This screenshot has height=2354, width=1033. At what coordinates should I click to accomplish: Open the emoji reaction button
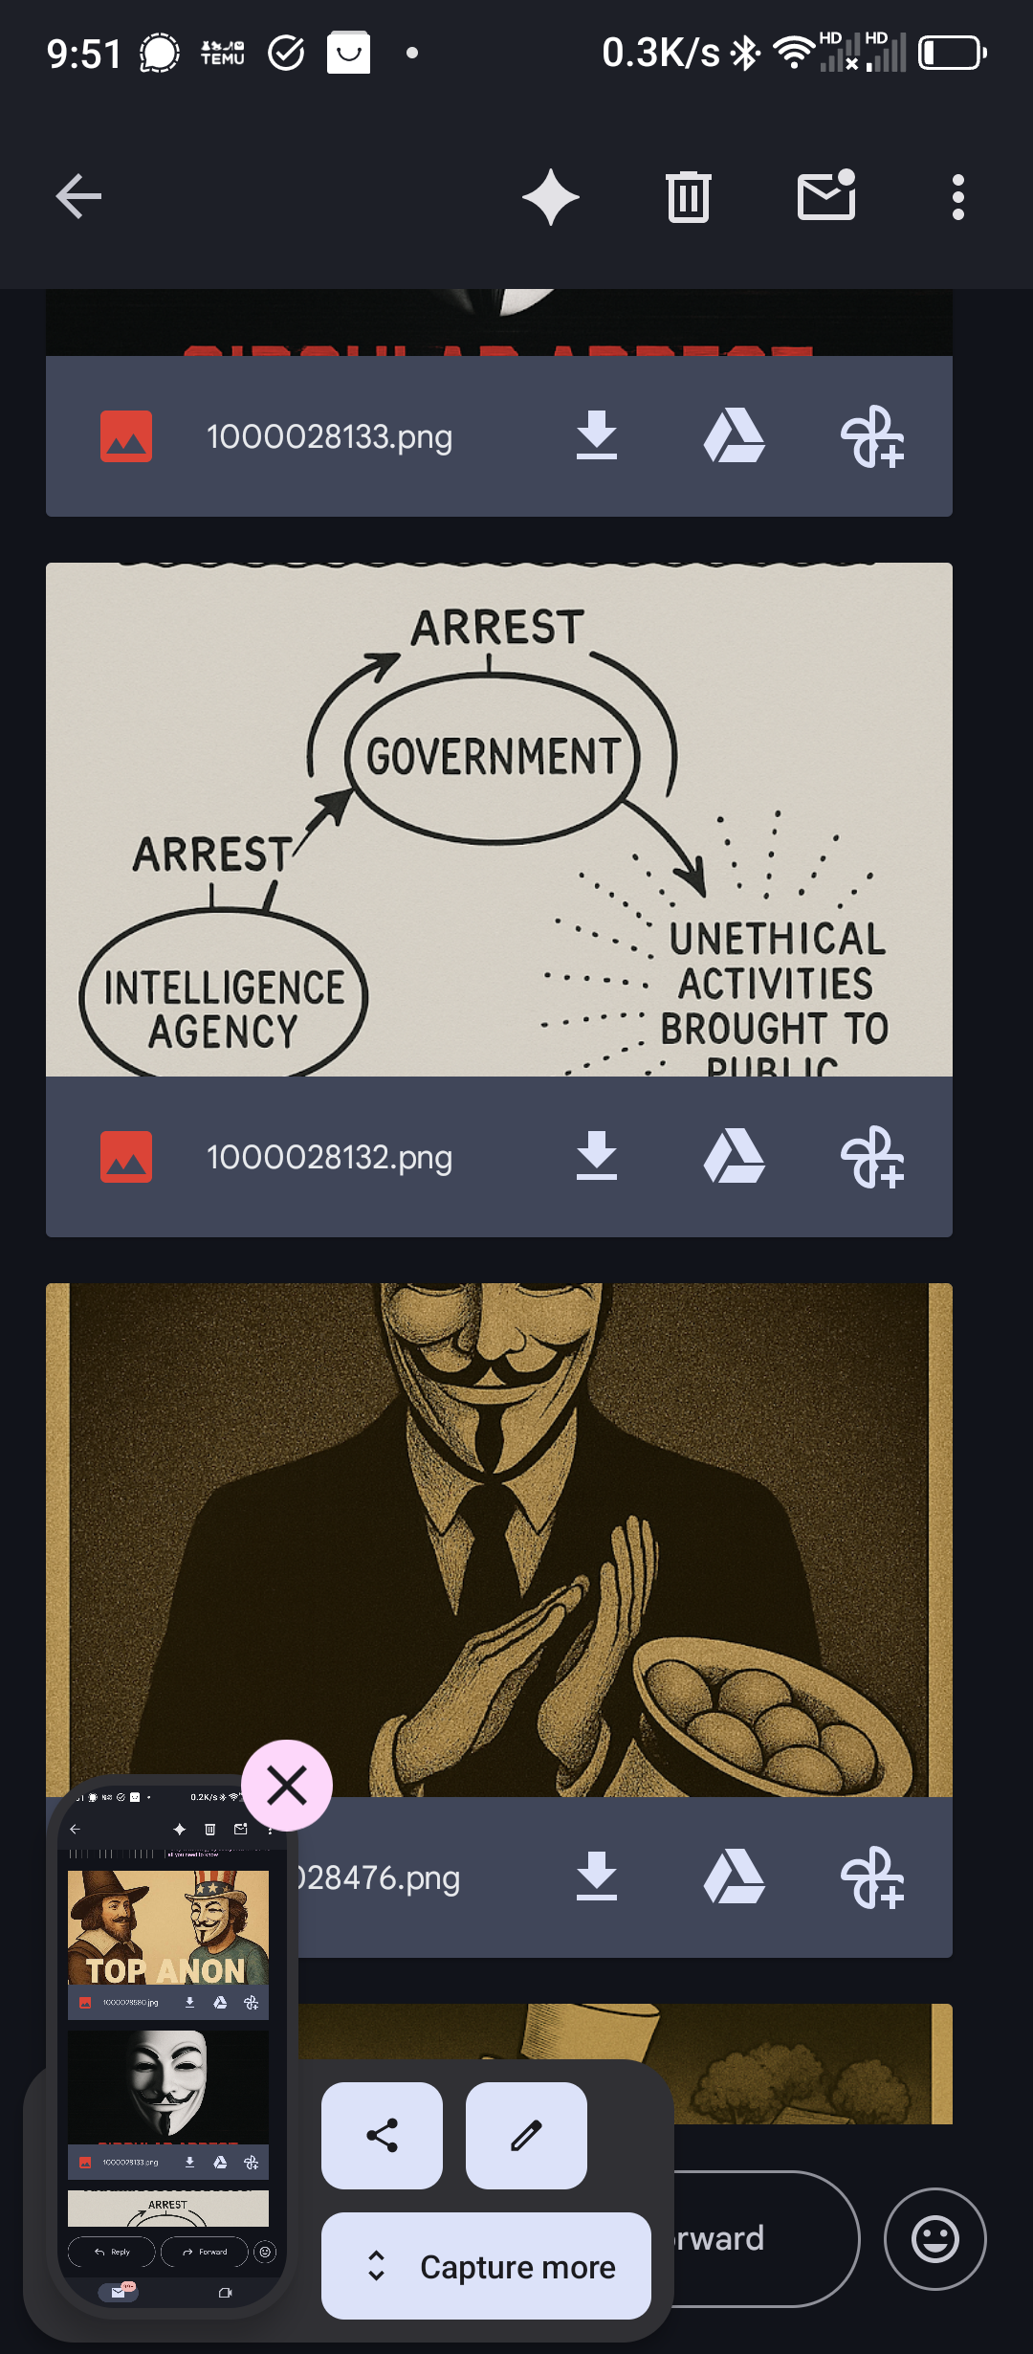coord(934,2239)
